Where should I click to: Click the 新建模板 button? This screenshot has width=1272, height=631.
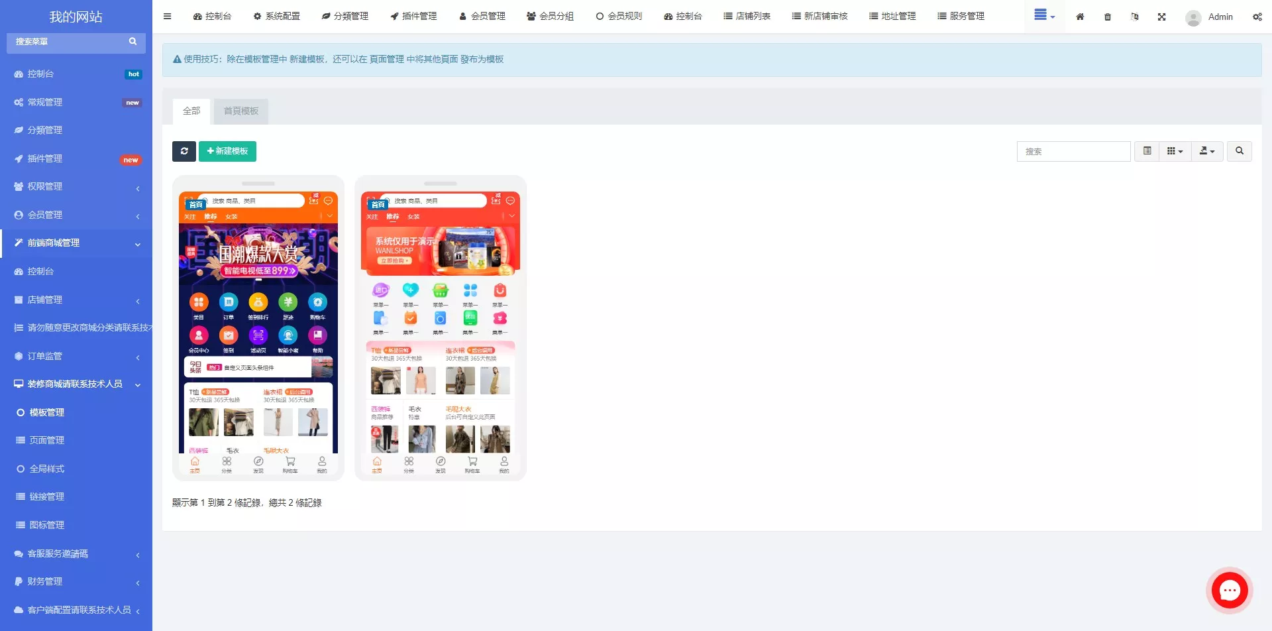227,151
